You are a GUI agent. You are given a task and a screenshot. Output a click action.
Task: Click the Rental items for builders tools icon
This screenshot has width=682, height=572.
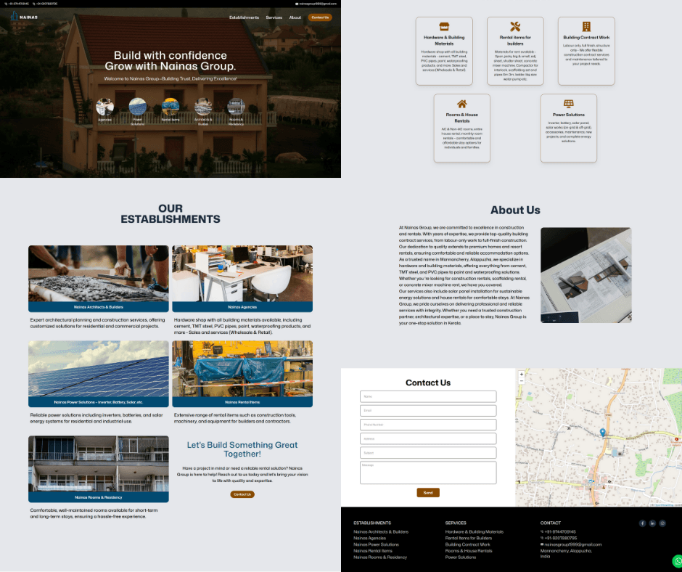tap(515, 27)
